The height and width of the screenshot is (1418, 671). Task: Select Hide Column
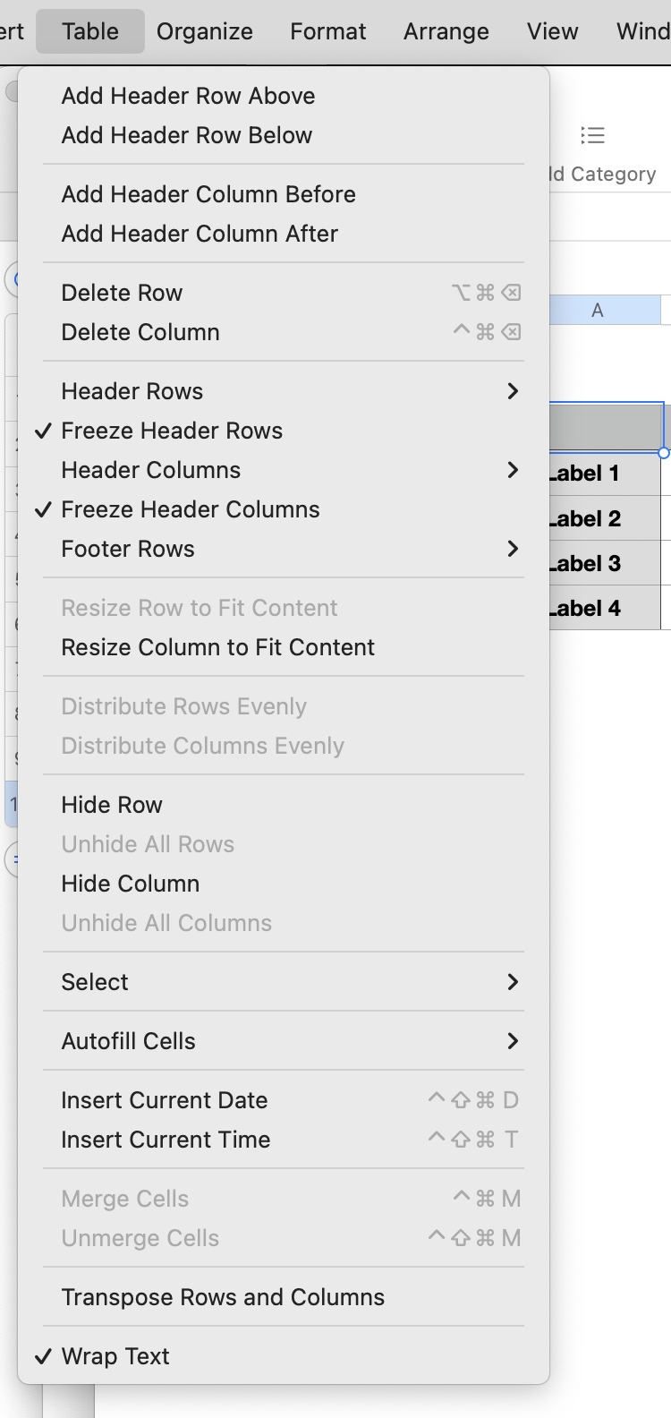[x=131, y=884]
